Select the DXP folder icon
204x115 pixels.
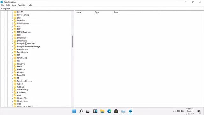click(15, 29)
